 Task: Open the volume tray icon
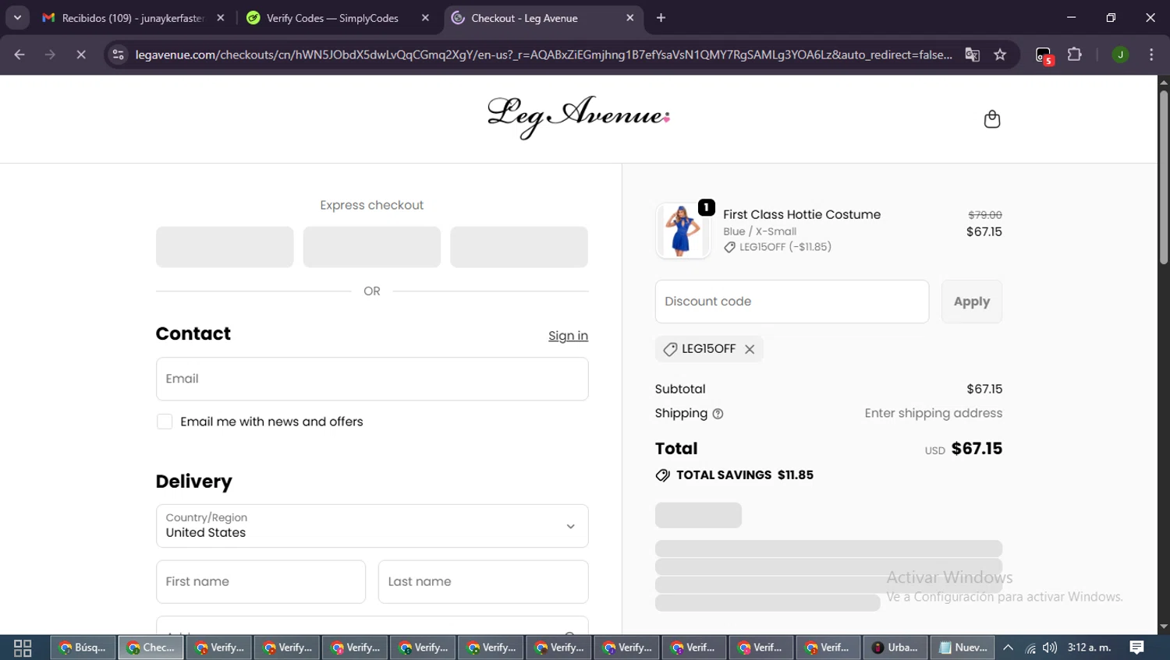pos(1050,648)
